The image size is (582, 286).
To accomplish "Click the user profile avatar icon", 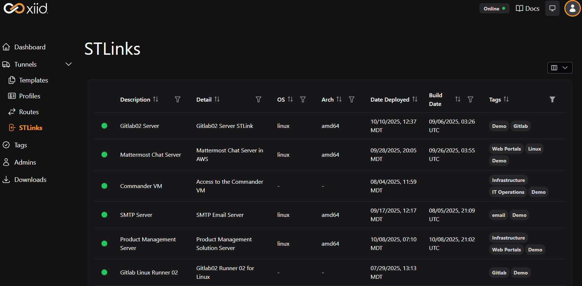I will tap(572, 8).
